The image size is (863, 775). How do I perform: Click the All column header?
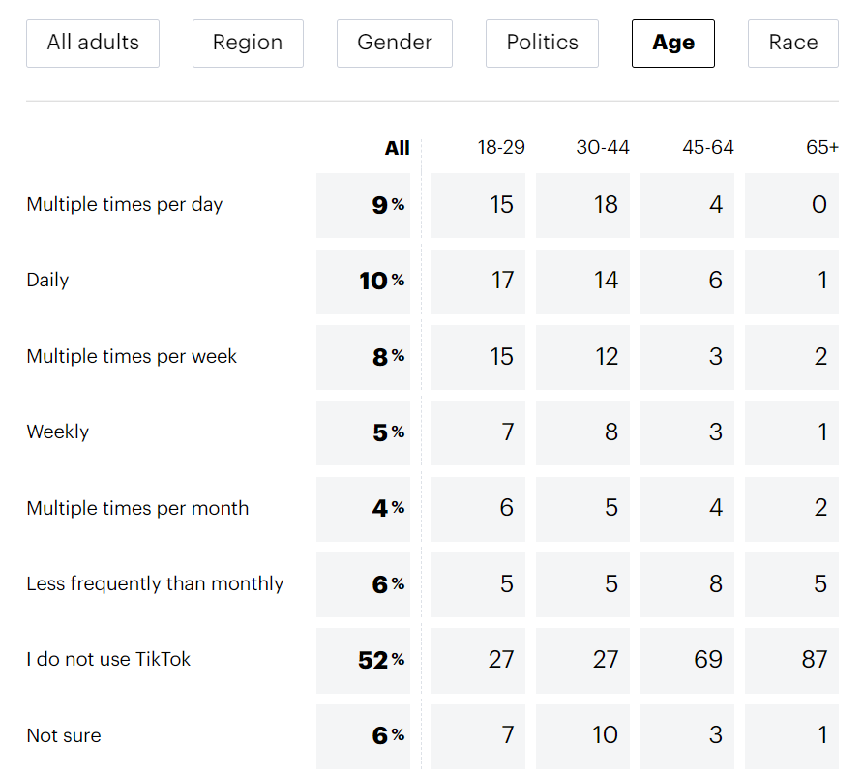point(397,148)
